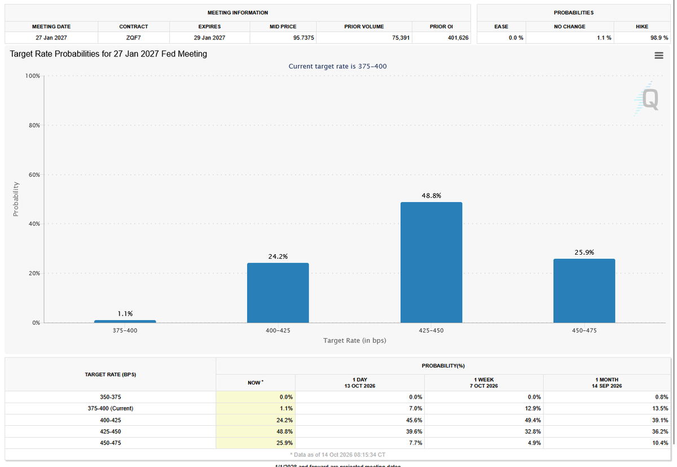This screenshot has width=677, height=467.
Task: Click the 375-400 (Current) row label
Action: (111, 408)
